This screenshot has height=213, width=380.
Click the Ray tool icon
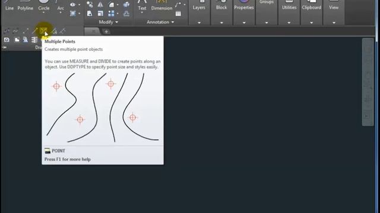(x=34, y=31)
